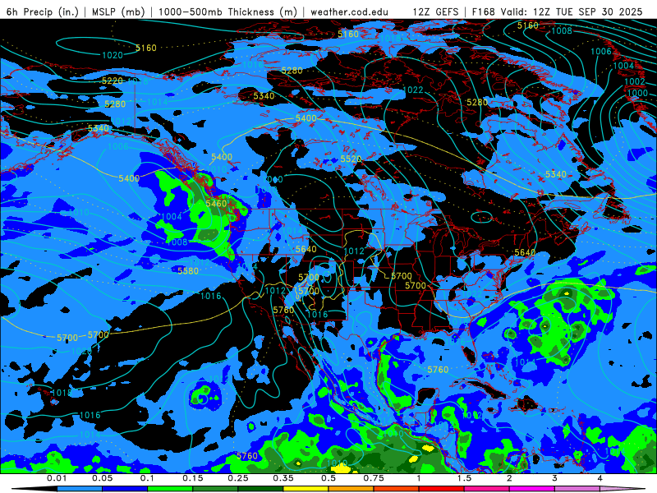Click the "6h Precip (in.)" header text
The width and height of the screenshot is (657, 493).
click(x=43, y=12)
